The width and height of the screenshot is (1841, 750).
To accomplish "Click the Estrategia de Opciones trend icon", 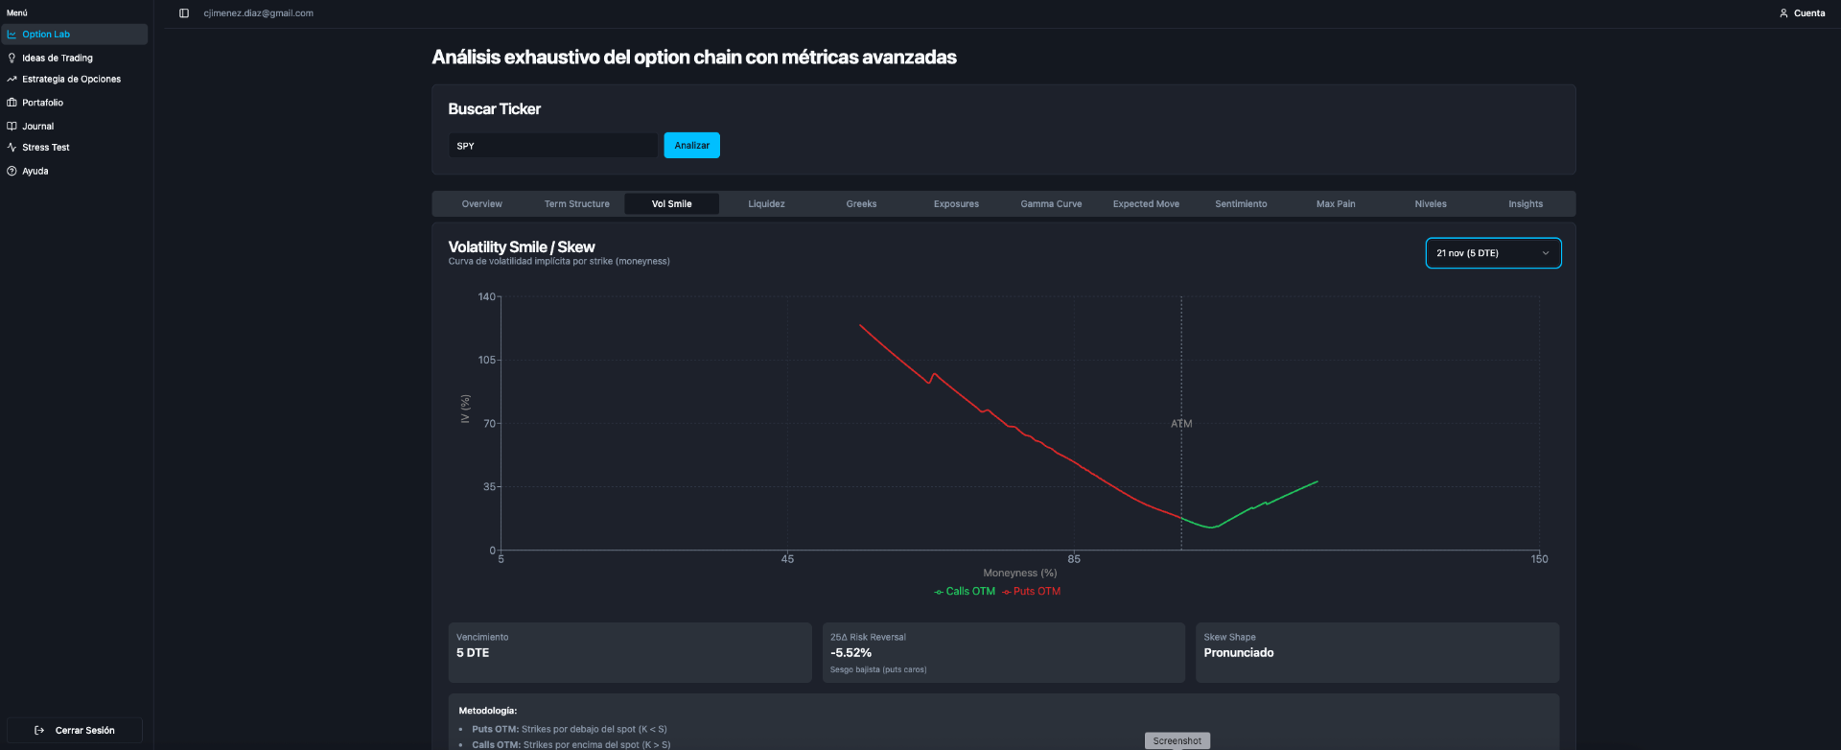I will click(12, 80).
